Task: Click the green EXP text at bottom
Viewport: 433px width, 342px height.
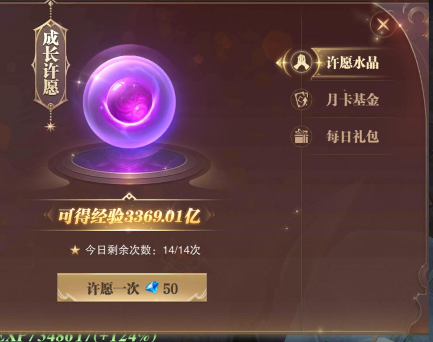Action: [78, 338]
